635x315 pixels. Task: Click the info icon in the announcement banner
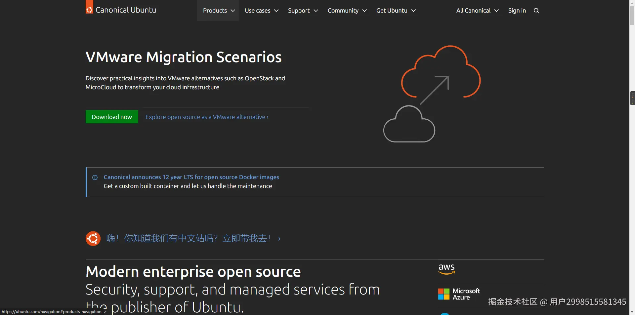pyautogui.click(x=95, y=177)
